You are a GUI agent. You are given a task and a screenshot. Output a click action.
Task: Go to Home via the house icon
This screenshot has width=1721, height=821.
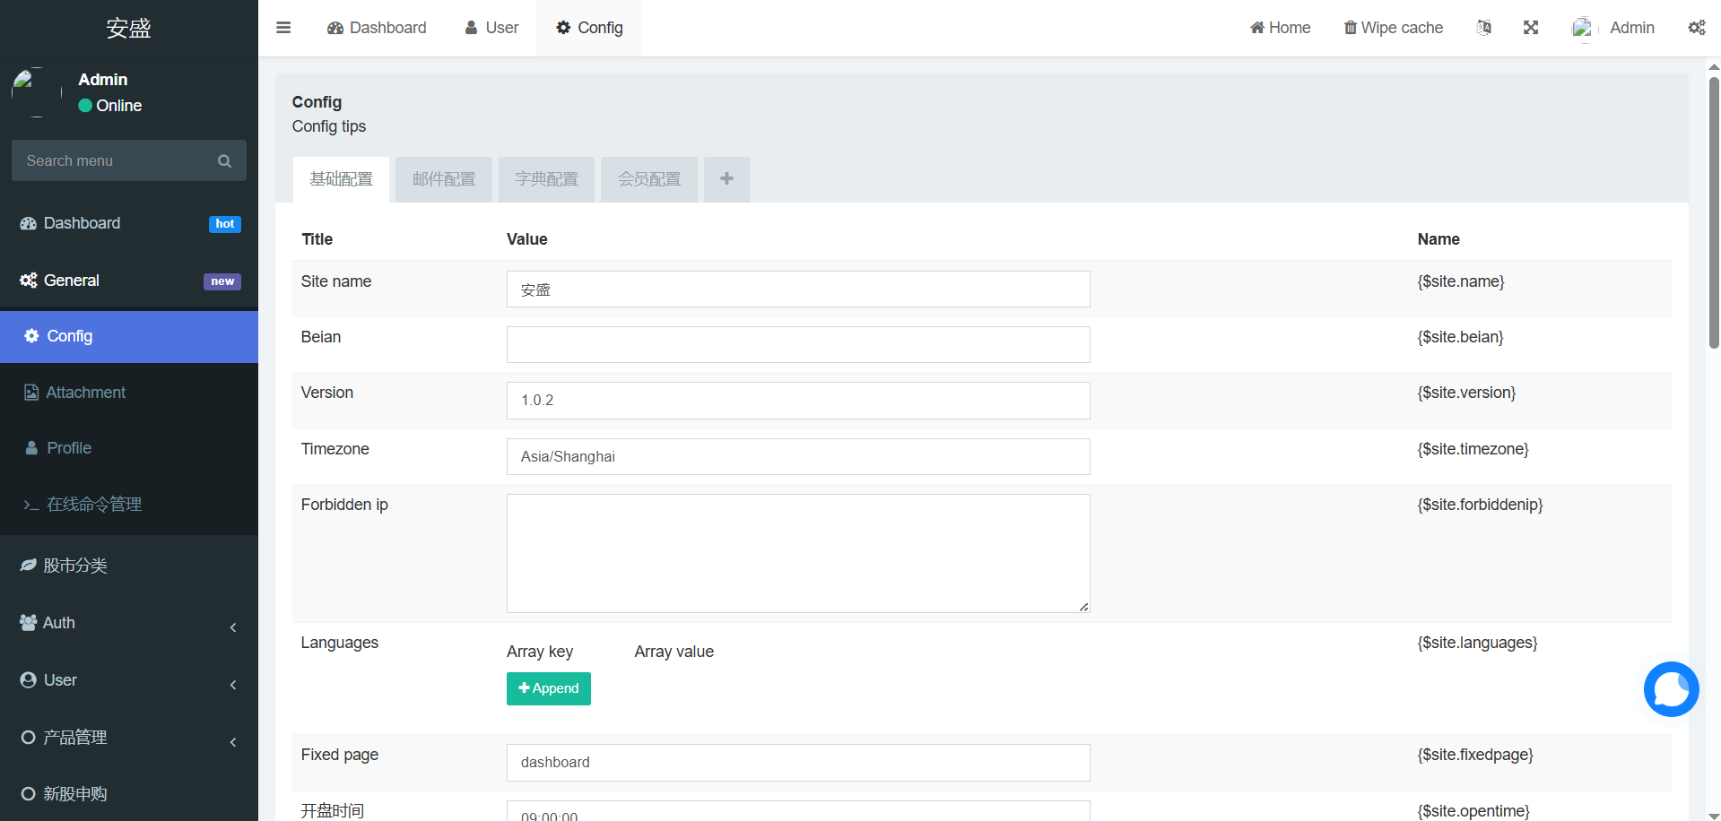coord(1280,28)
